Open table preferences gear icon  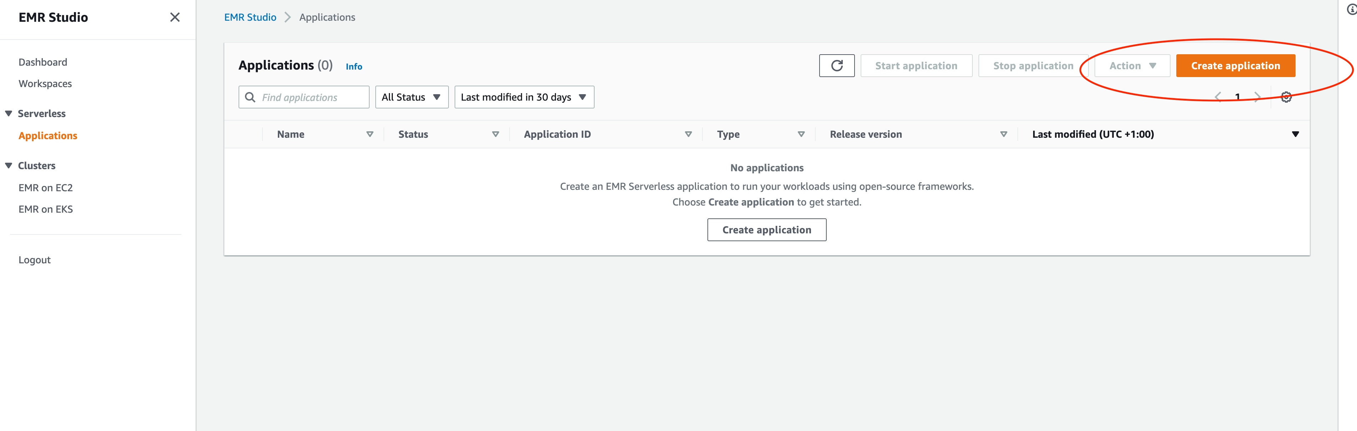[1286, 97]
